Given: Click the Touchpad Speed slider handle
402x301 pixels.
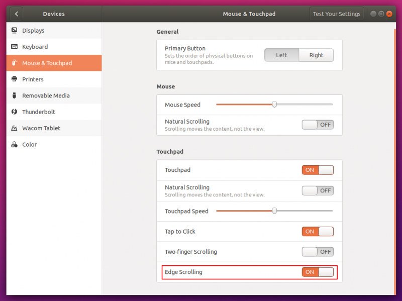Looking at the screenshot, I should [274, 211].
